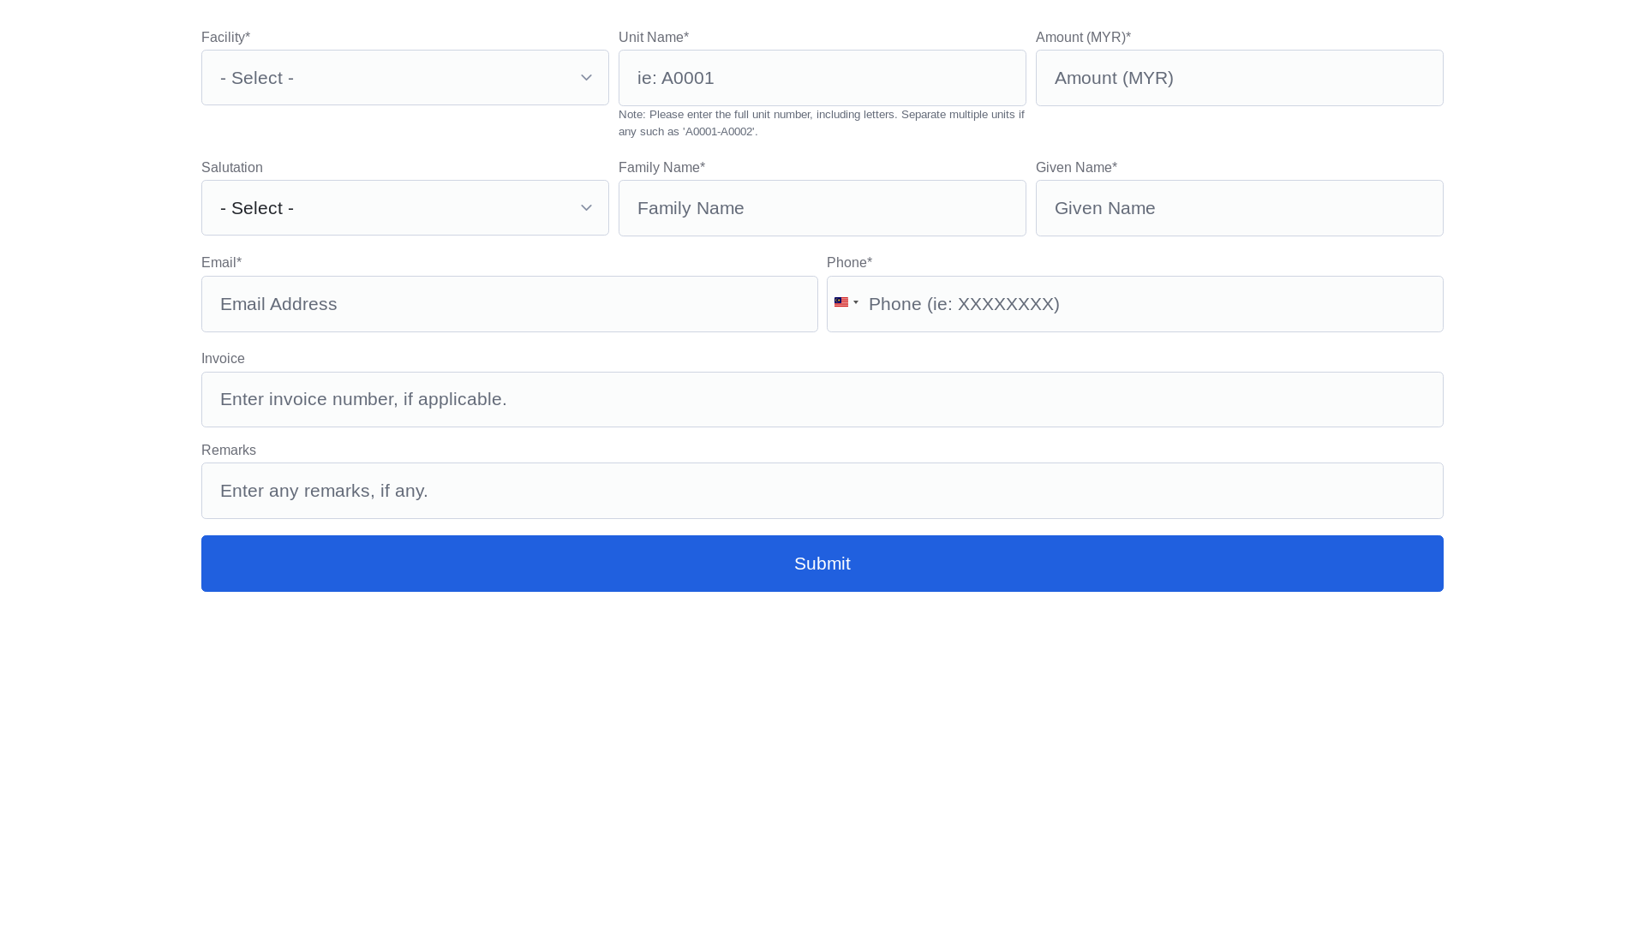This screenshot has width=1645, height=925.
Task: Open the phone country flag selector
Action: pyautogui.click(x=846, y=302)
